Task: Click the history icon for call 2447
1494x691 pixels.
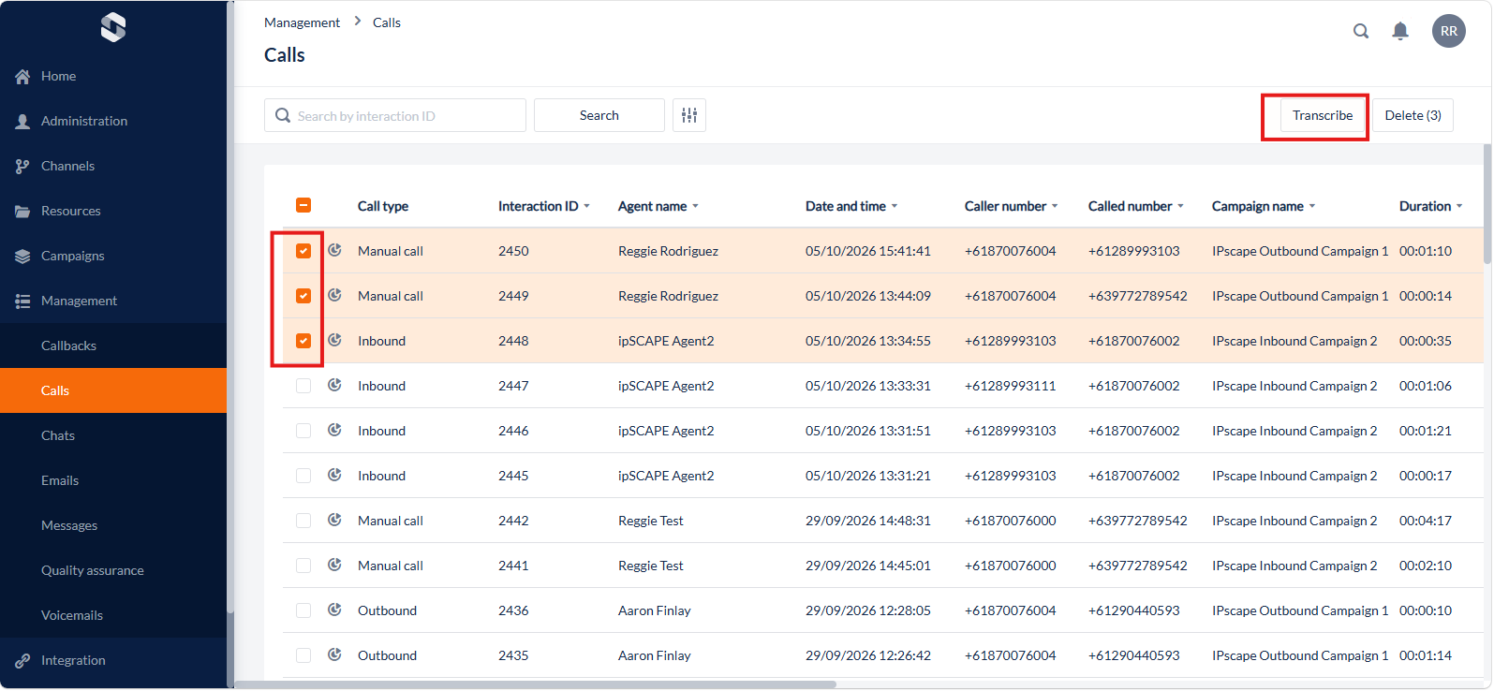Action: [x=334, y=385]
